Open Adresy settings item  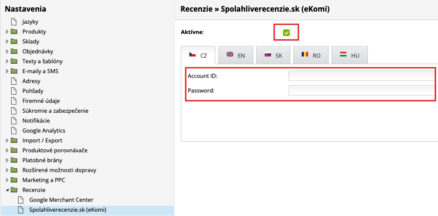31,81
